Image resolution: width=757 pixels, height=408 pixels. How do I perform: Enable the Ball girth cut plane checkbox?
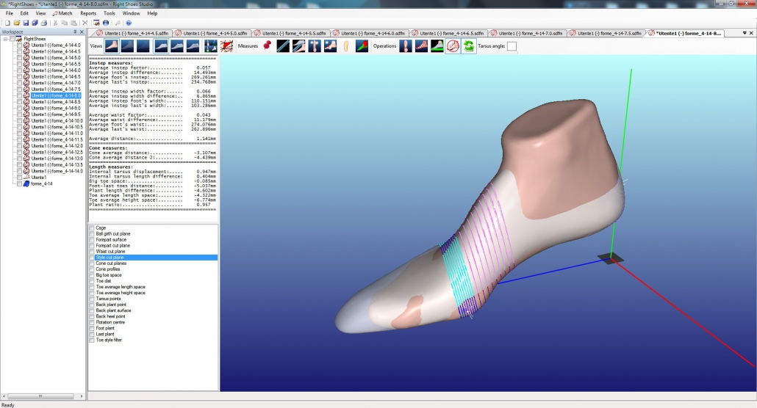tap(92, 234)
